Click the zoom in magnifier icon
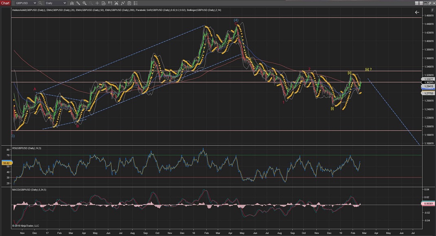The height and width of the screenshot is (236, 436). [x=84, y=3]
